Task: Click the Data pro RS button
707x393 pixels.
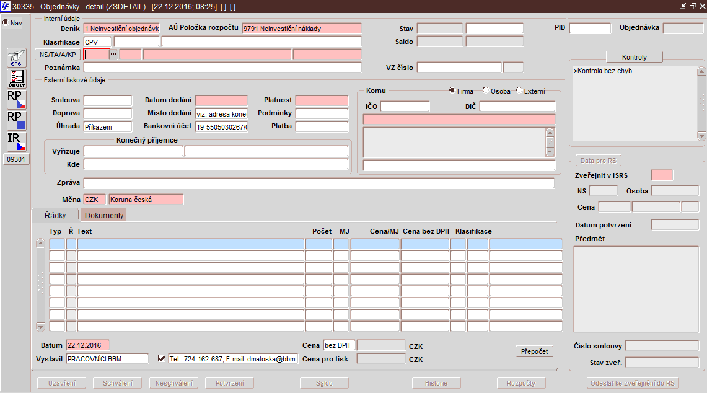Action: tap(599, 161)
